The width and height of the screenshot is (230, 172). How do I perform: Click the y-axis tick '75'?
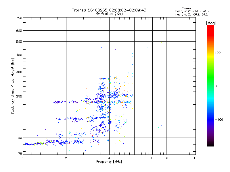pos(20,154)
